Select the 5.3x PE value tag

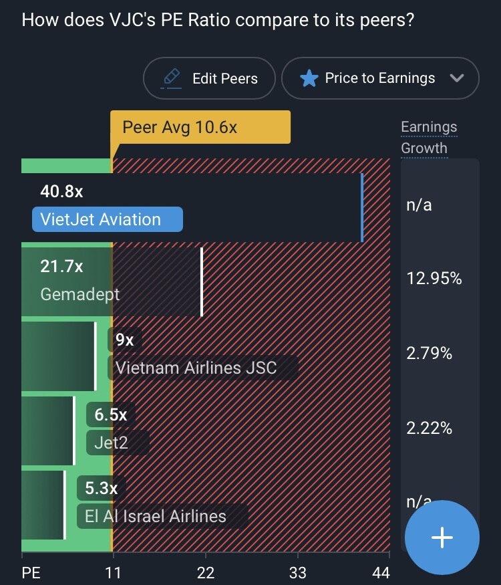(101, 489)
